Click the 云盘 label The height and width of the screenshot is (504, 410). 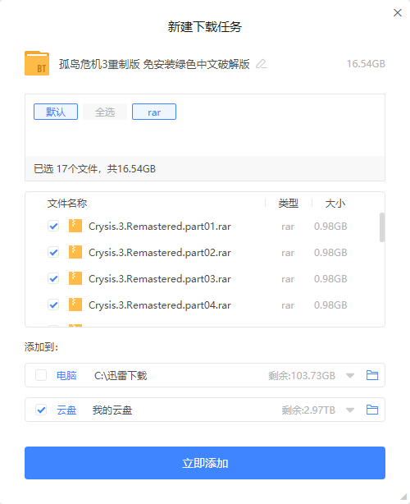click(x=66, y=410)
